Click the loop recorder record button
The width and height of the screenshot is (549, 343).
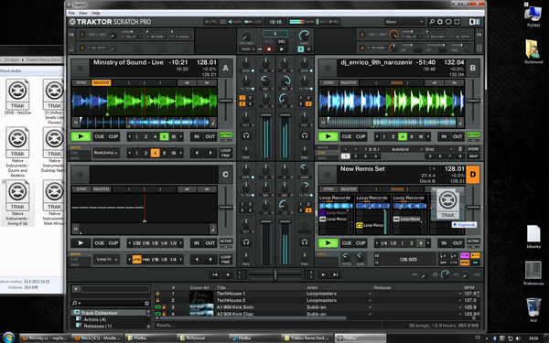[269, 49]
